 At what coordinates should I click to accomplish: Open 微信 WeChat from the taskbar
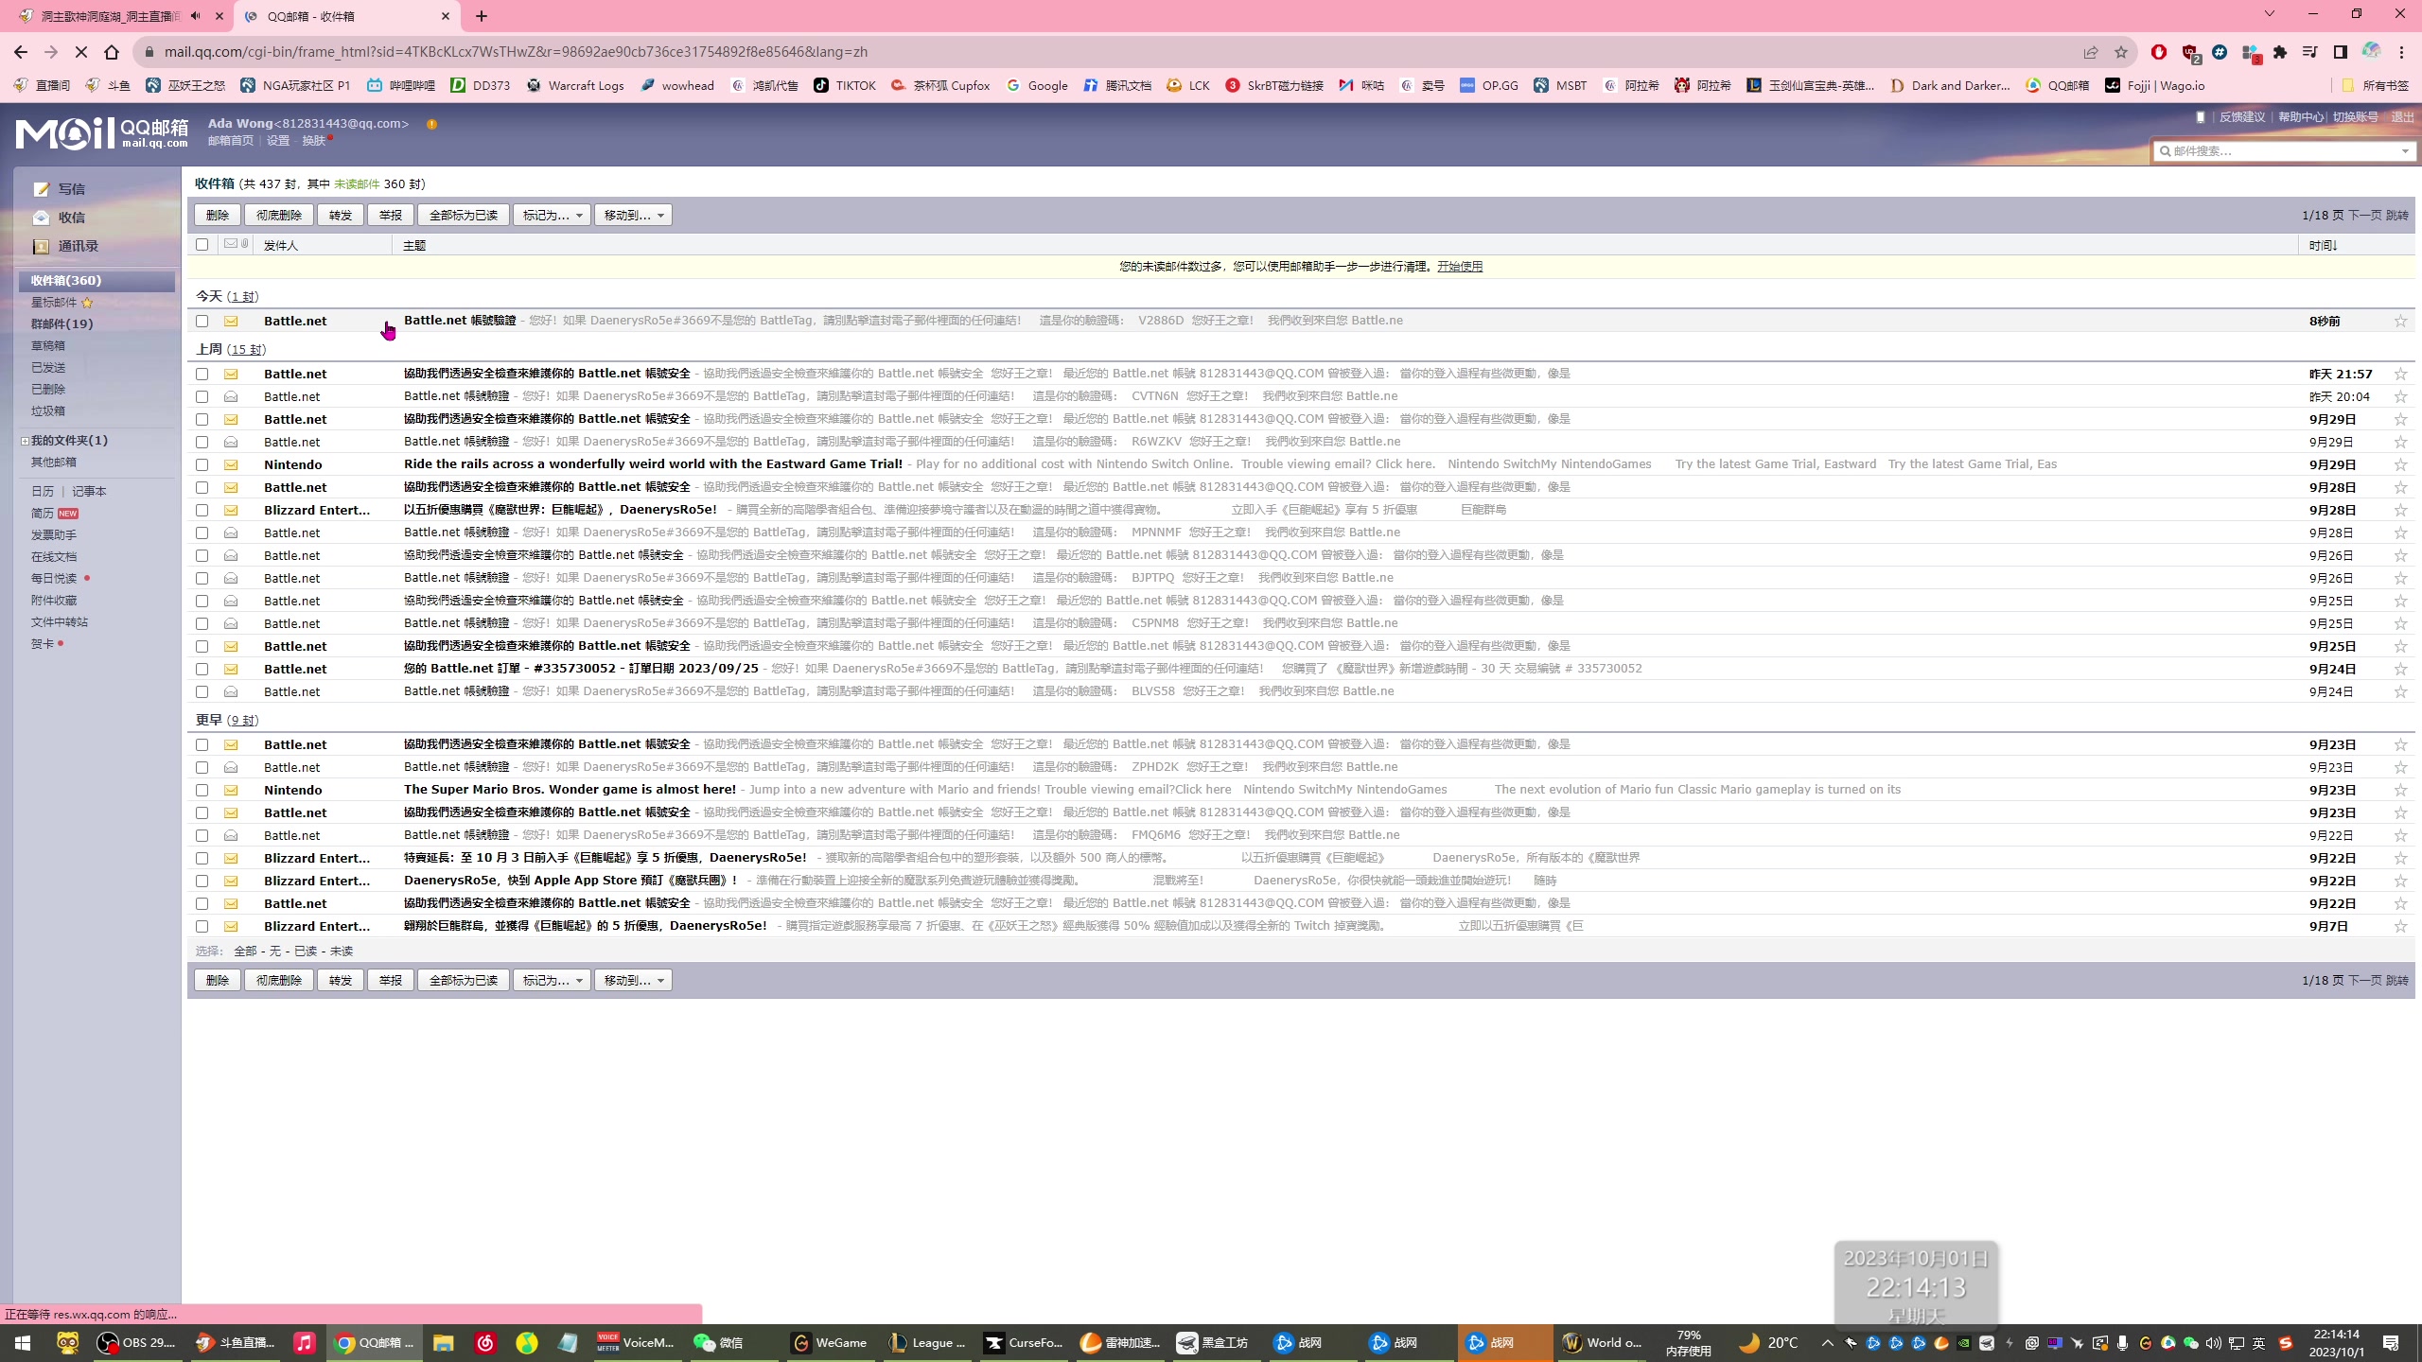(719, 1342)
